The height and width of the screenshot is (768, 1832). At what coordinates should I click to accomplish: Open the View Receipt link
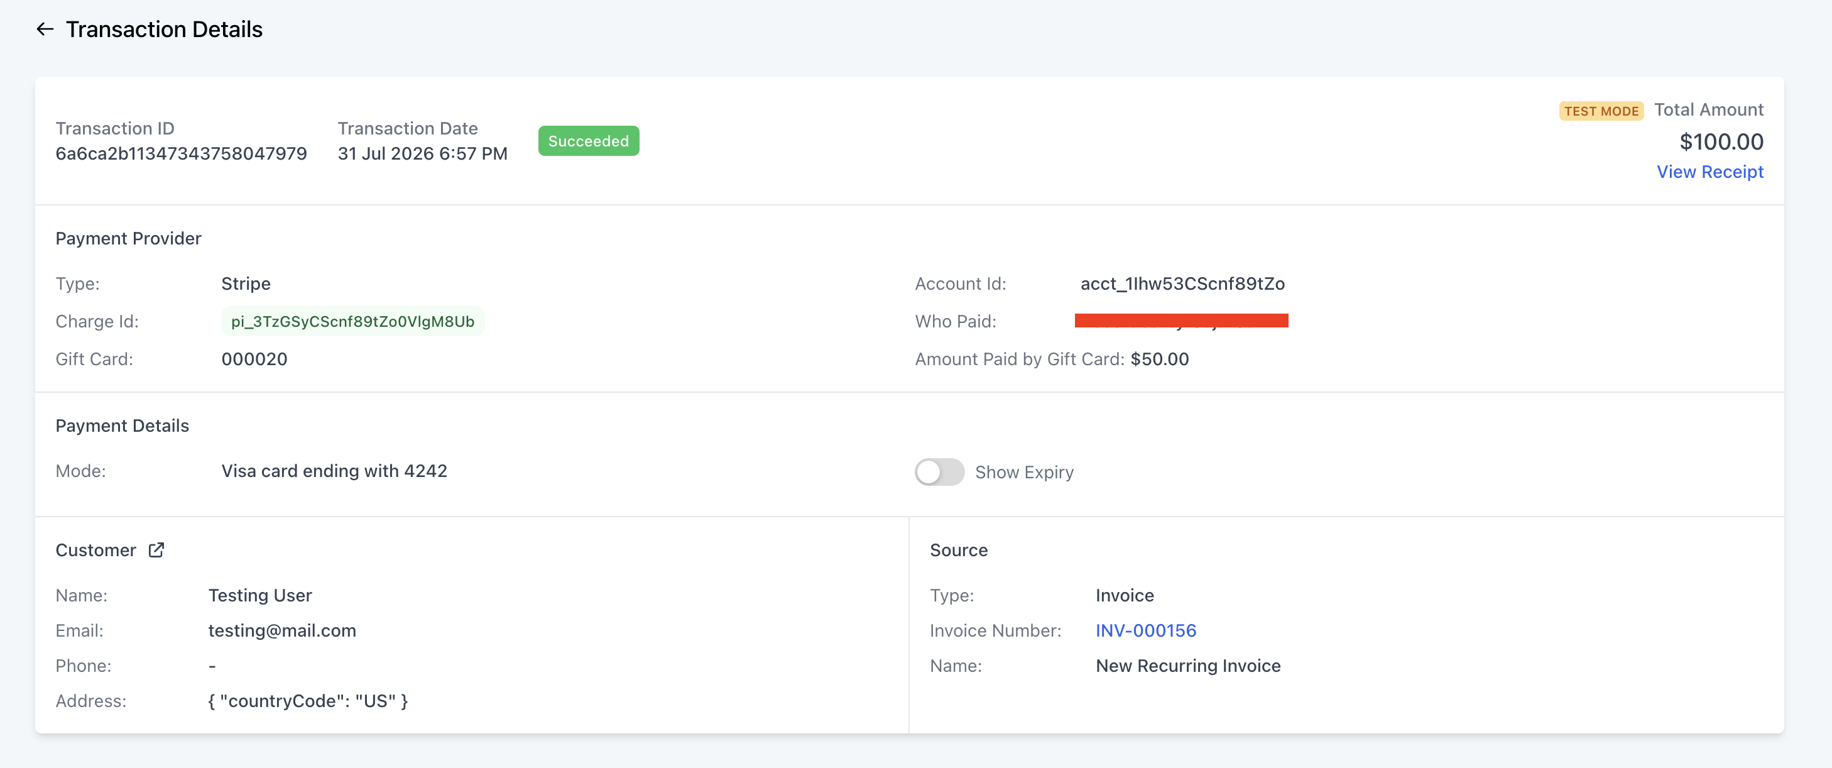1709,172
